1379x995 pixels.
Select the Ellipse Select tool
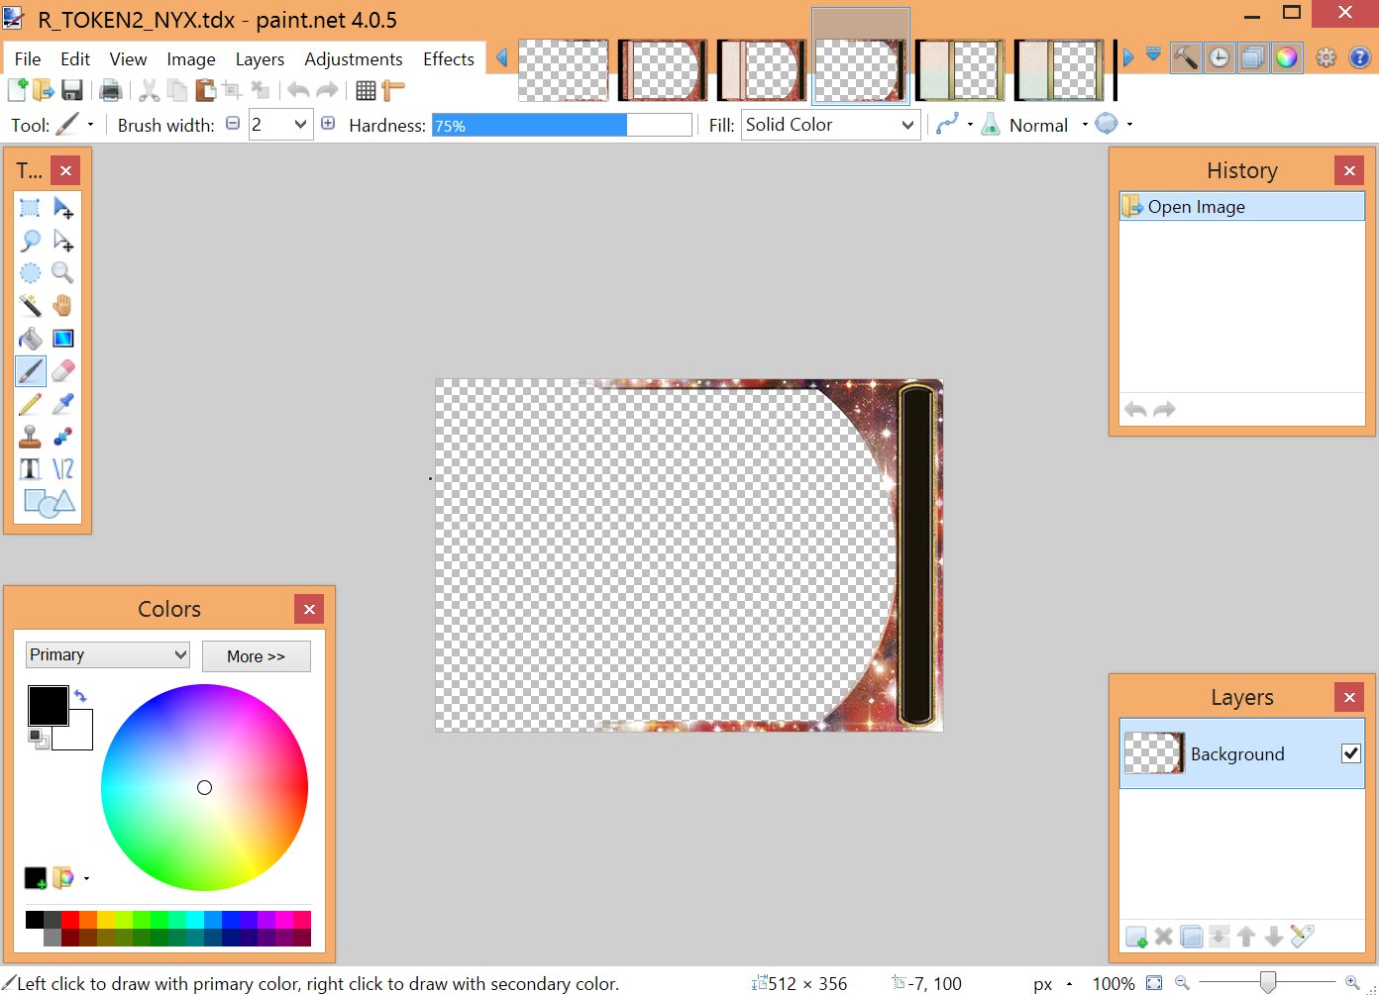tap(31, 273)
